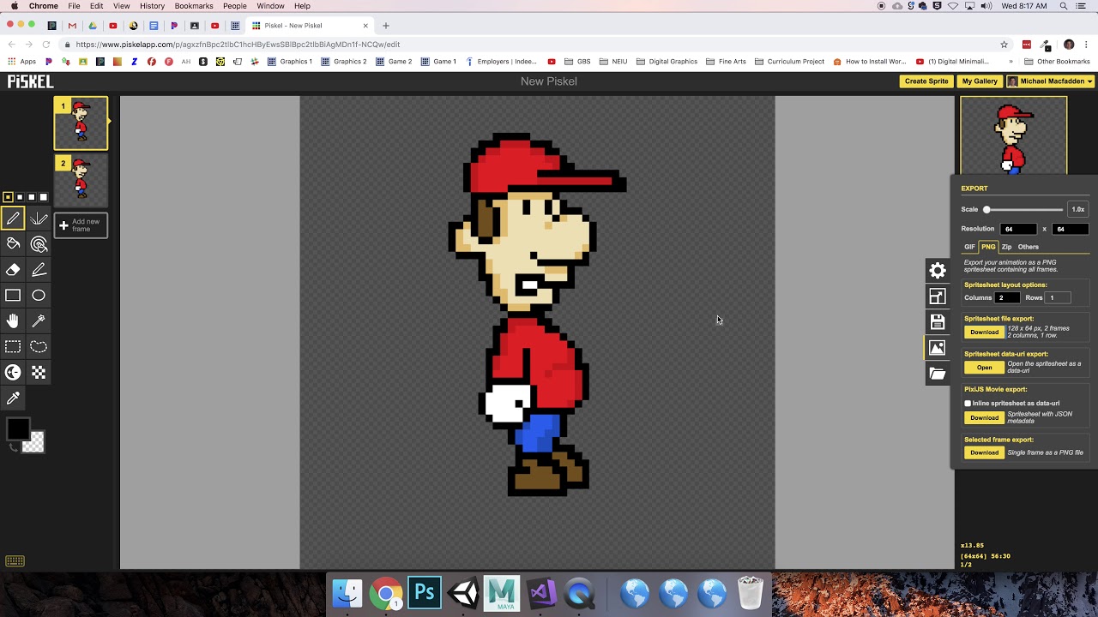The height and width of the screenshot is (617, 1098).
Task: Select the Move hand tool
Action: [x=13, y=321]
